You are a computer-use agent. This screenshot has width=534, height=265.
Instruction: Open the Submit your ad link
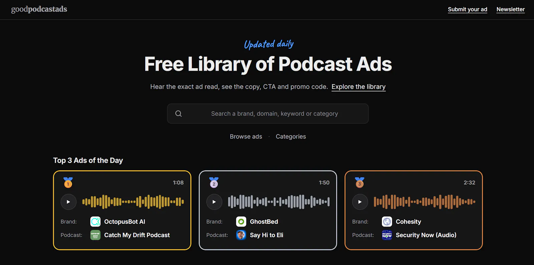468,9
